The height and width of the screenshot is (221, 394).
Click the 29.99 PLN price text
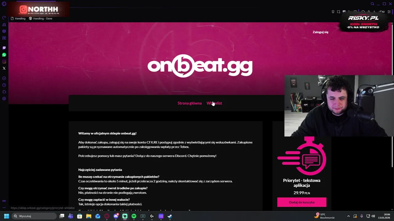[302, 193]
